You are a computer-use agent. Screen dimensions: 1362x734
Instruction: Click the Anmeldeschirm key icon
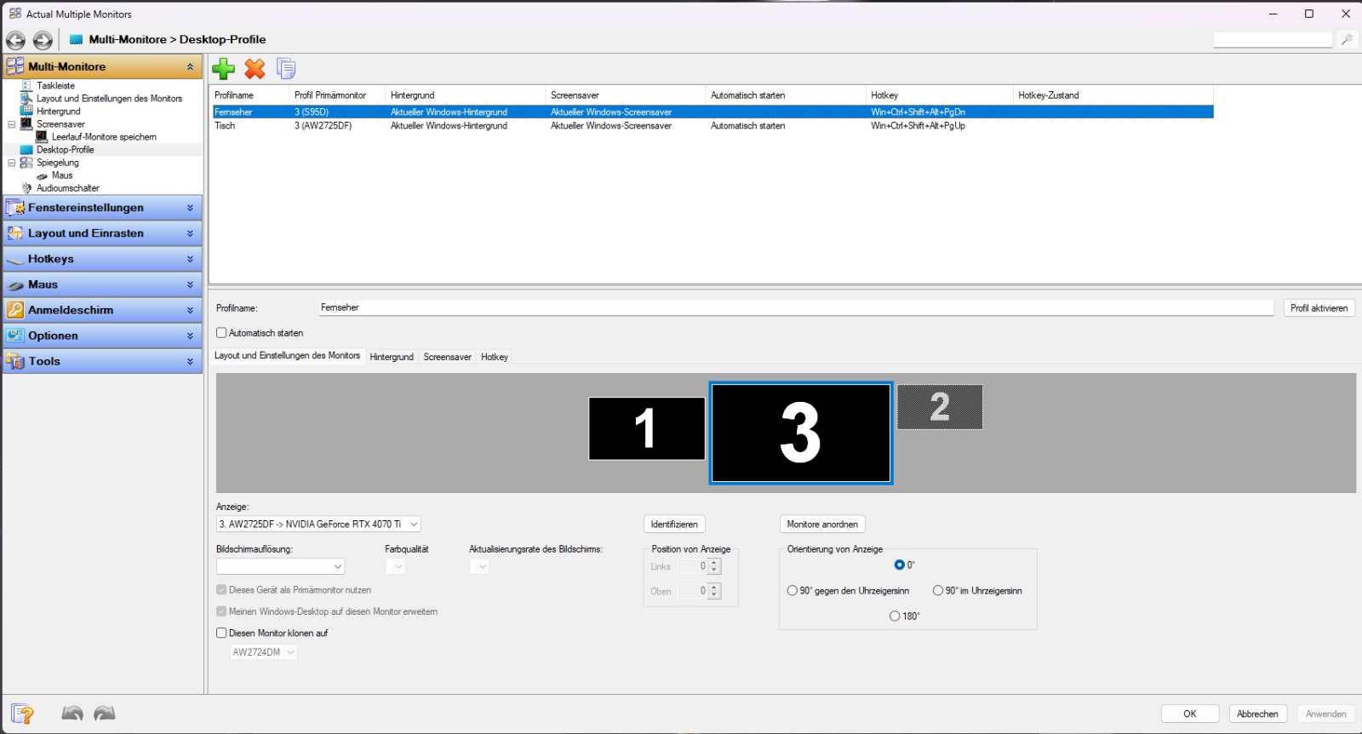[15, 310]
